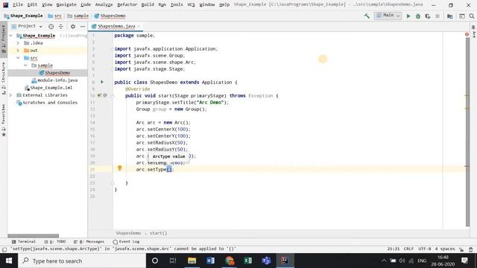This screenshot has width=477, height=268.
Task: Click the Shape_Example breadcrumb in navigation bar
Action: click(x=23, y=16)
